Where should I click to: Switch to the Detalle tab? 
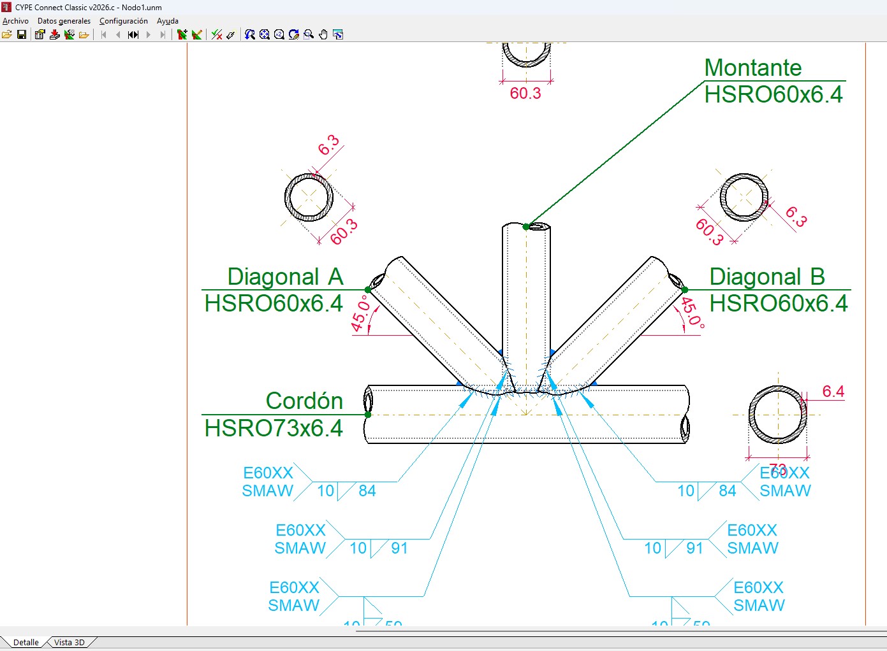pos(26,642)
